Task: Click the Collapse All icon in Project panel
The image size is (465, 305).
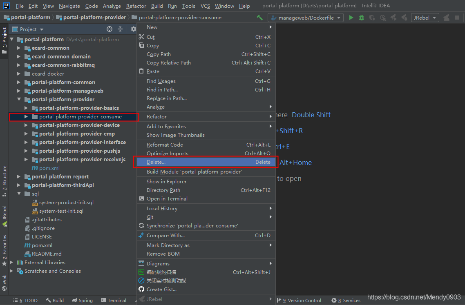Action: 120,29
